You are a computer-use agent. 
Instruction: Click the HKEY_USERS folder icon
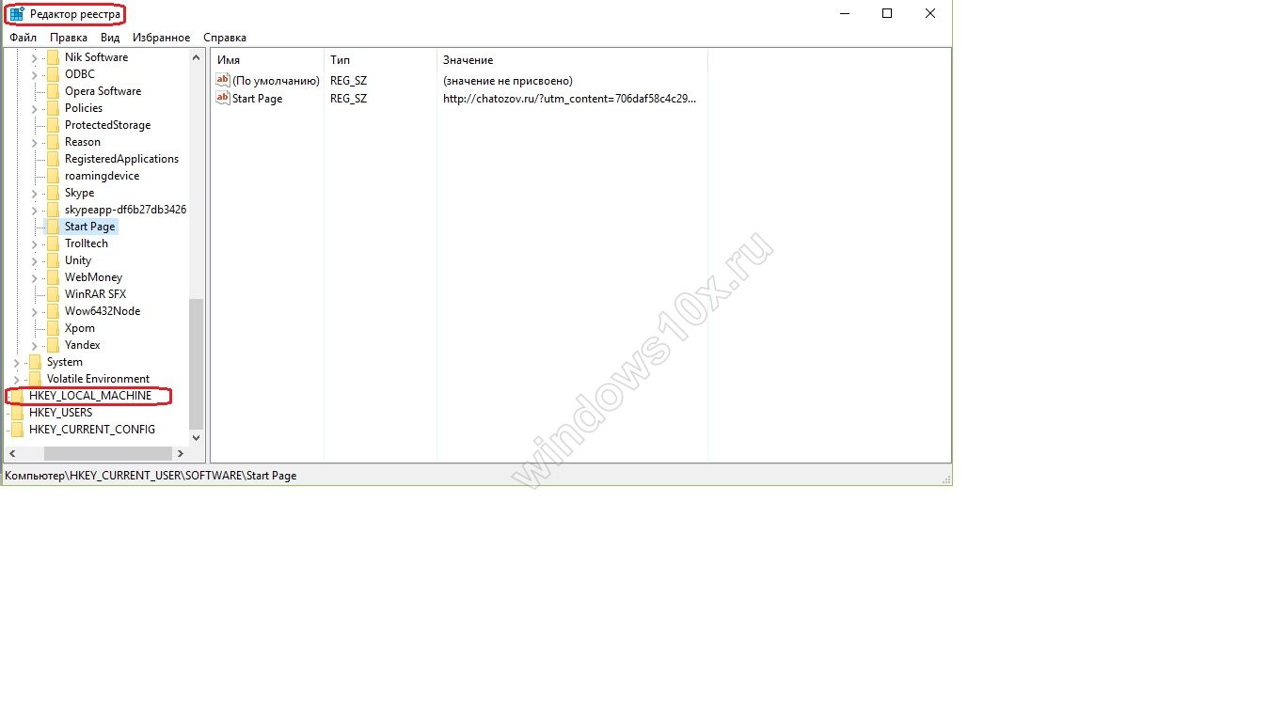pos(16,413)
